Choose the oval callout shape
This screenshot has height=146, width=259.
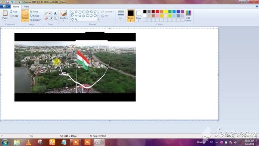click(x=91, y=16)
